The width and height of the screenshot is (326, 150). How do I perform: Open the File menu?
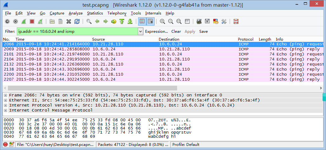coord(8,13)
